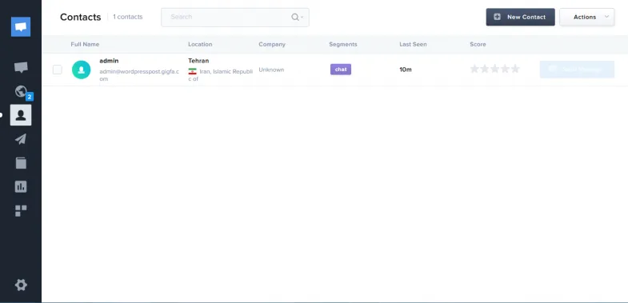628x303 pixels.
Task: Click the admin@wordpresspost.gigfa.com email text
Action: 139,75
